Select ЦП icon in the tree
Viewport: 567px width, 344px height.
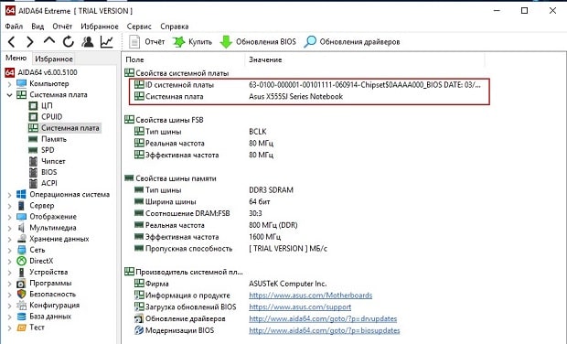click(33, 106)
